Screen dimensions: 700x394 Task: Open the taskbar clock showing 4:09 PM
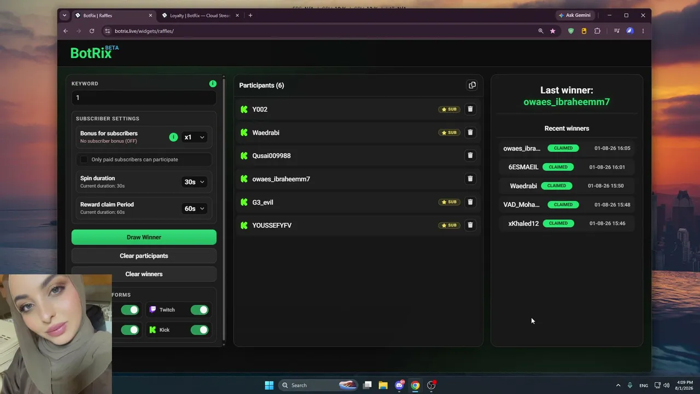point(685,385)
